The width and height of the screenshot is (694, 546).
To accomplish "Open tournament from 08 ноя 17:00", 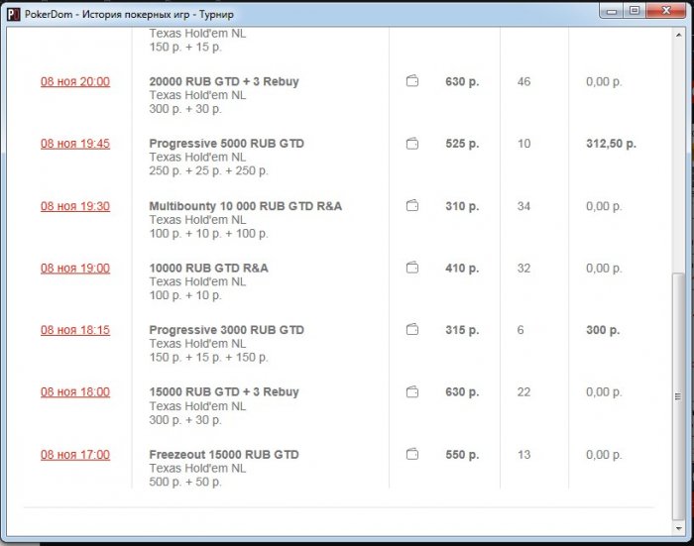I will click(75, 455).
